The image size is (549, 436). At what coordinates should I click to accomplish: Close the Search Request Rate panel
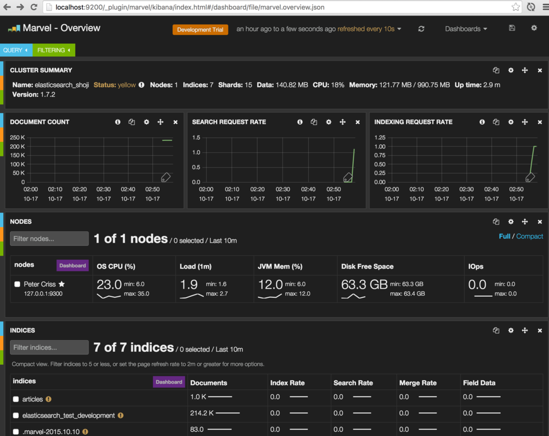(358, 122)
